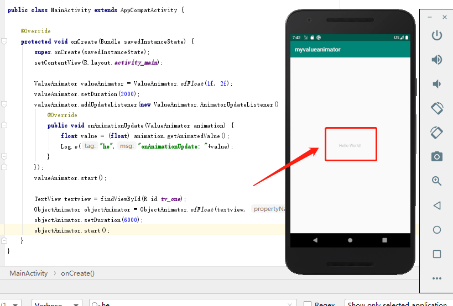
Task: Click the setDuration(2000) value
Action: [x=127, y=94]
